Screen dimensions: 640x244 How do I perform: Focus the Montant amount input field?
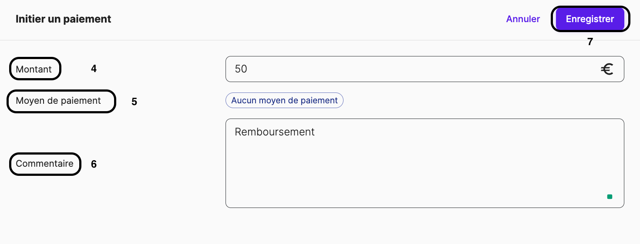point(424,69)
